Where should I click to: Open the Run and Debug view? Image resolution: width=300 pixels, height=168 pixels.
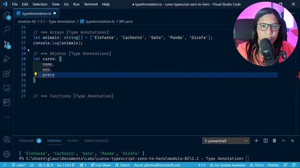pos(7,59)
